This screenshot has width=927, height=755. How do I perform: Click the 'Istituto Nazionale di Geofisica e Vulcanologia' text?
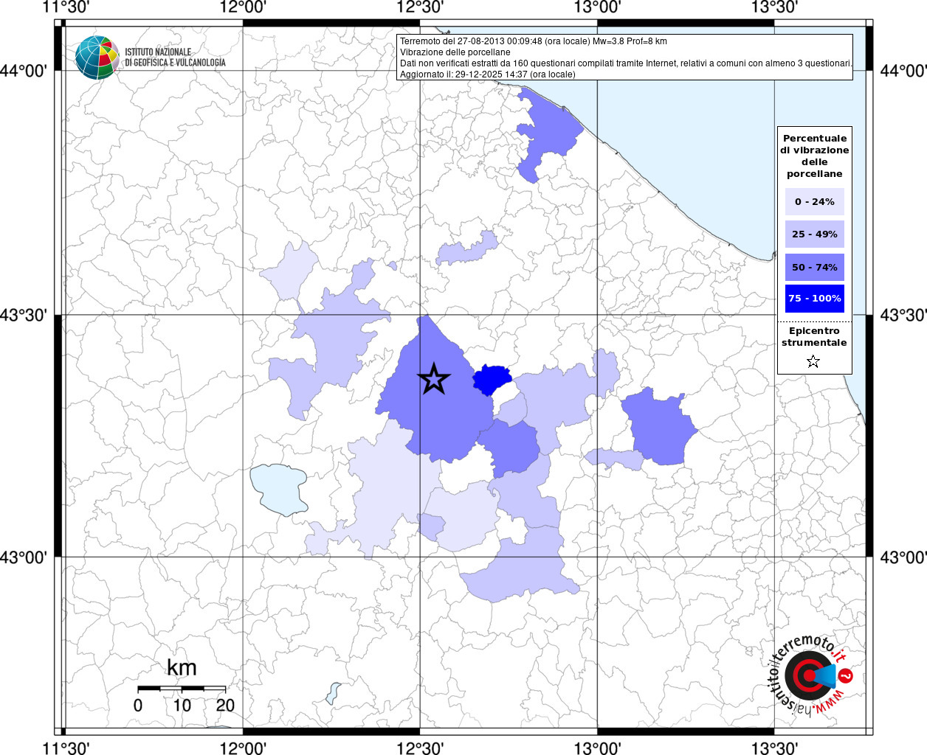[175, 58]
